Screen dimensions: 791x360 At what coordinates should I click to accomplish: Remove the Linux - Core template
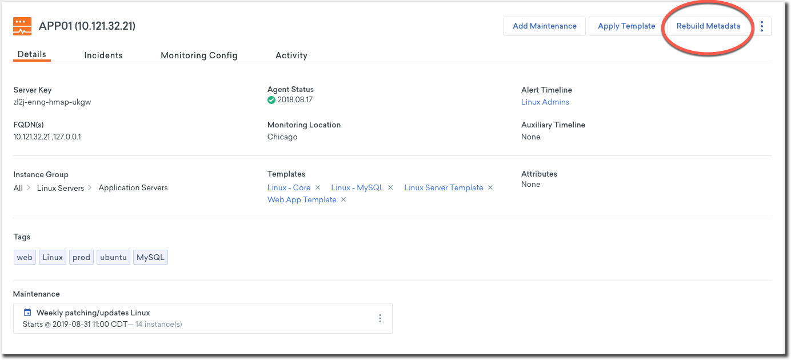[x=318, y=187]
